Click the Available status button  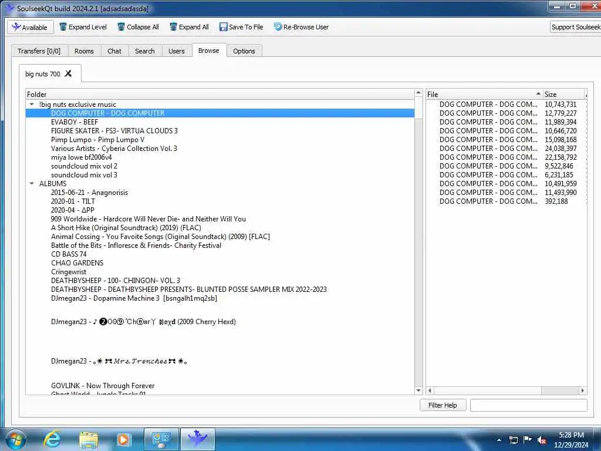coord(31,27)
